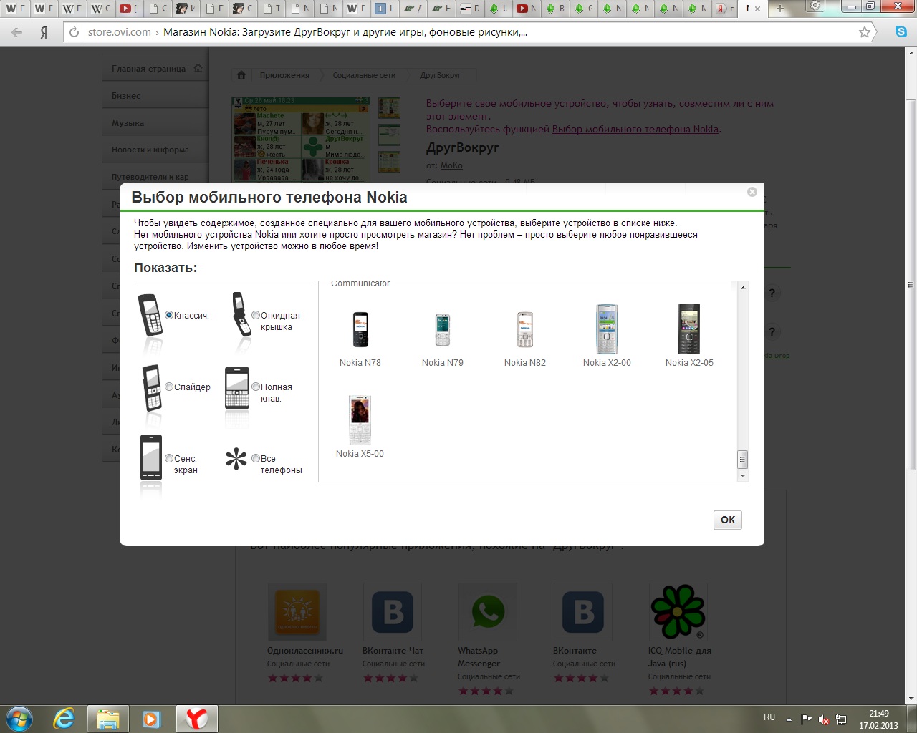Click the slider phone type icon
The height and width of the screenshot is (733, 917).
[151, 387]
